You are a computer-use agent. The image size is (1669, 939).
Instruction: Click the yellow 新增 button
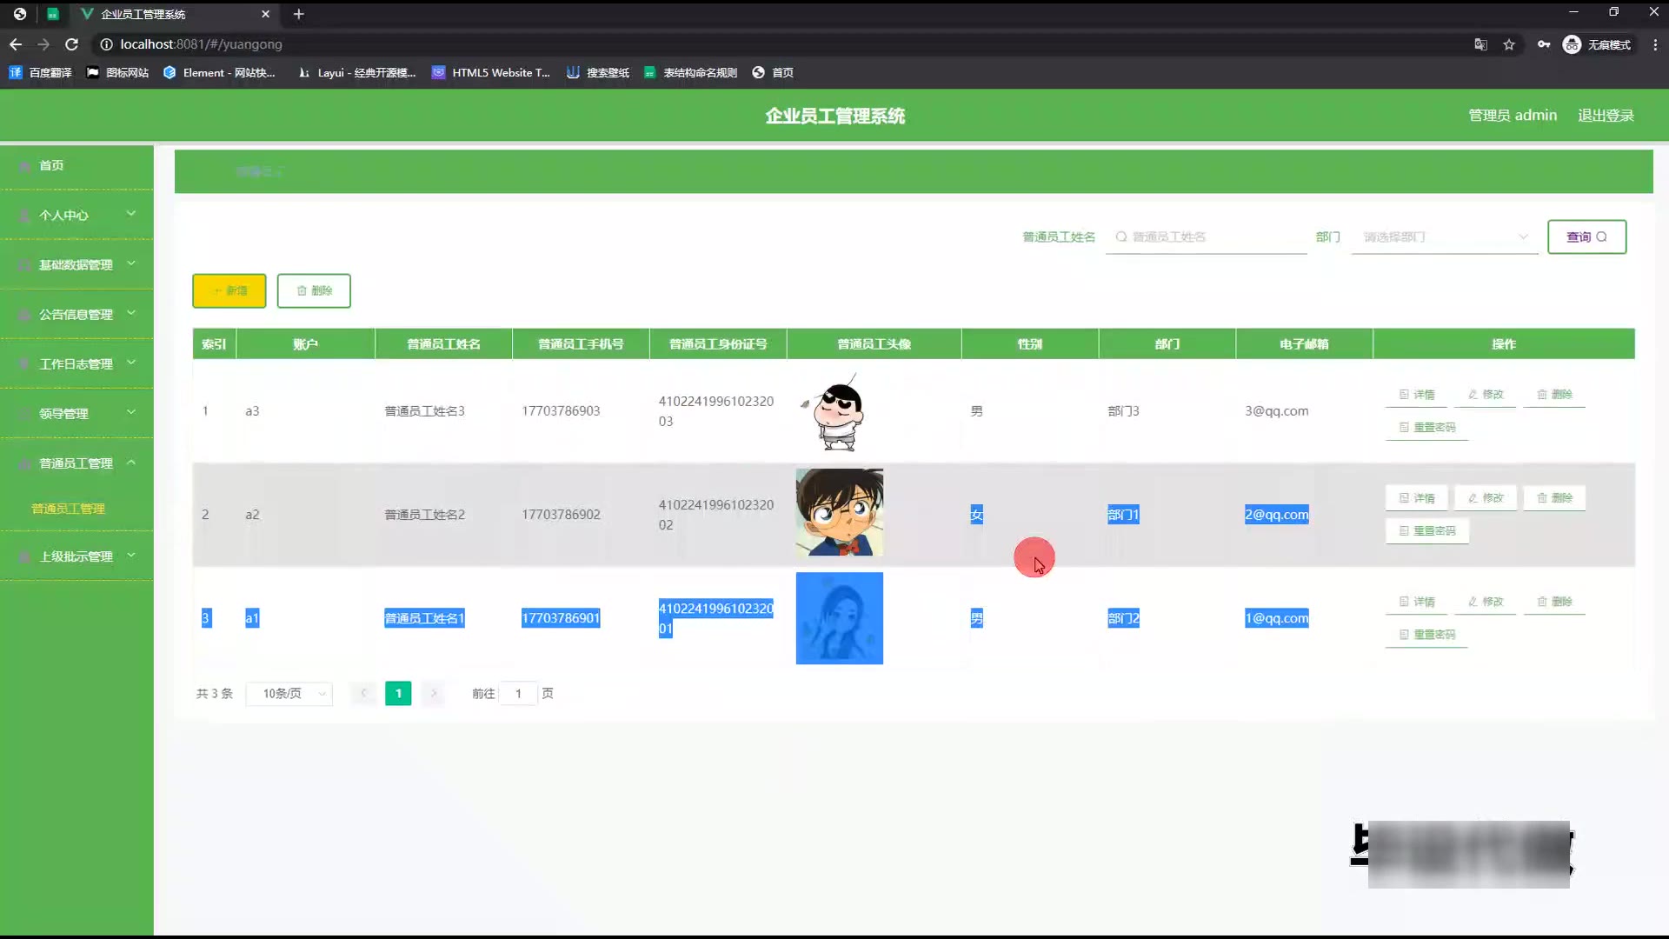[x=229, y=291]
